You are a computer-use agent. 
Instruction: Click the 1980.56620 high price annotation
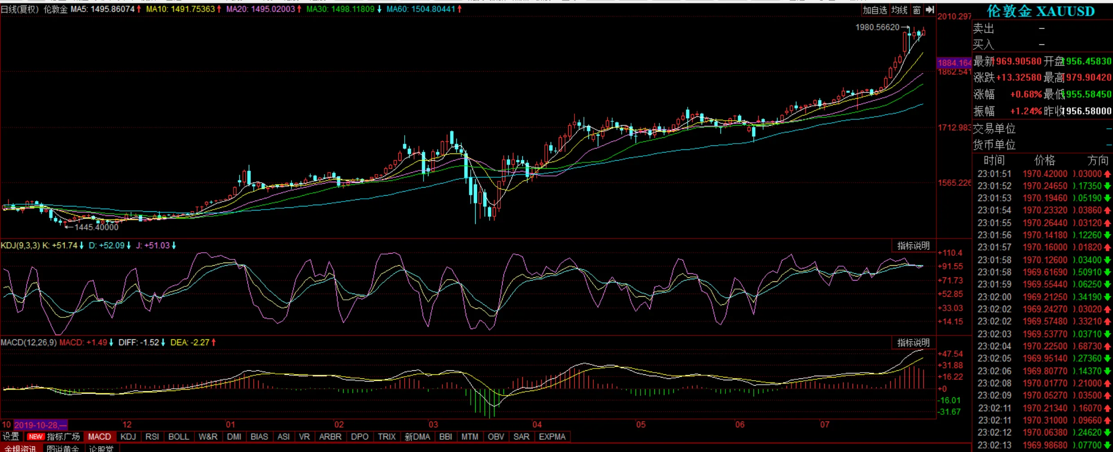(877, 27)
